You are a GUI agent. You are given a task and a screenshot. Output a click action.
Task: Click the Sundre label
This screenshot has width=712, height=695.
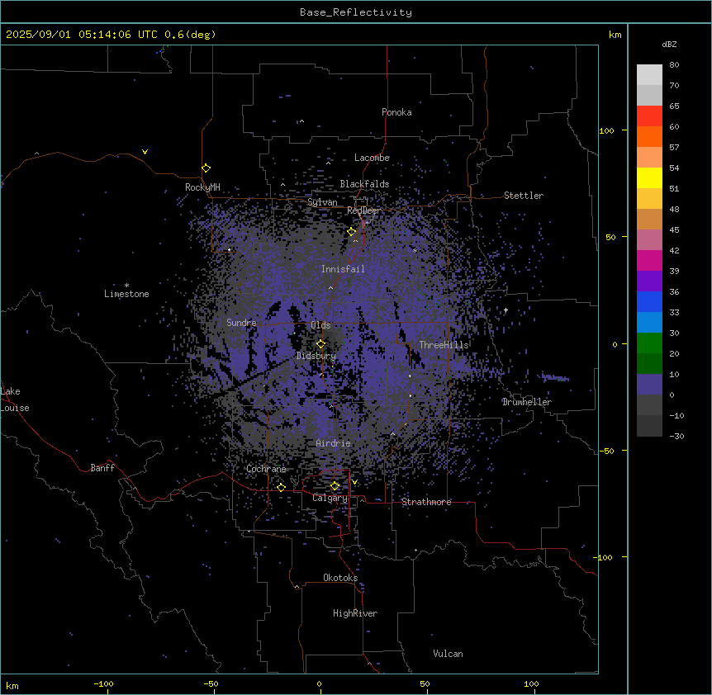[x=241, y=323]
